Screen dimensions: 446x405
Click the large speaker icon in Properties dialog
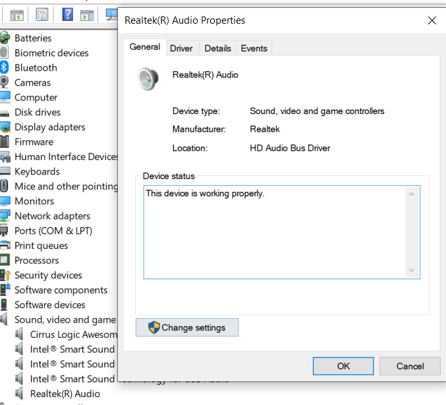pyautogui.click(x=148, y=79)
